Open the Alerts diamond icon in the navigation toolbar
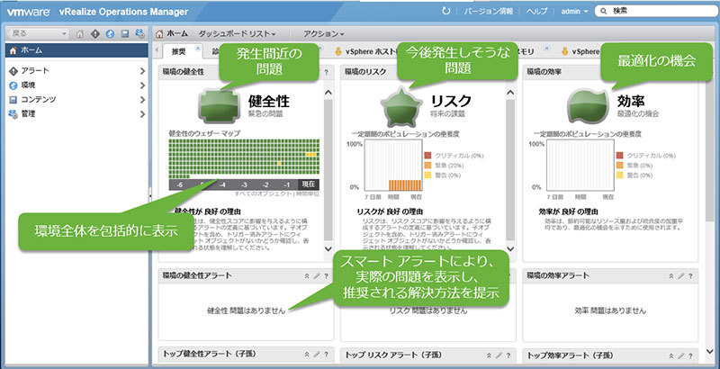The width and height of the screenshot is (720, 369). 95,33
